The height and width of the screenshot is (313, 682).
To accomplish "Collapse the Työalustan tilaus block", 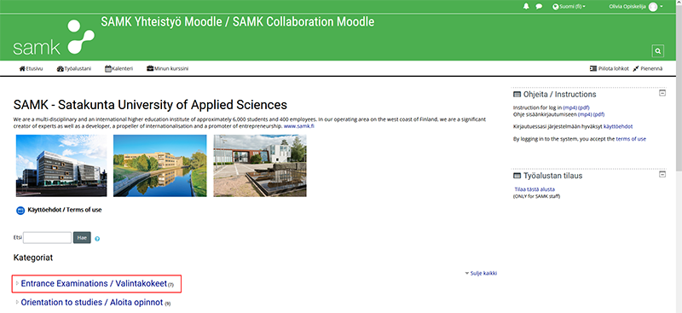I will point(662,174).
